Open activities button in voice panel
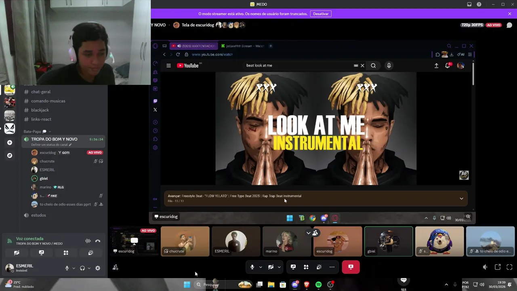The width and height of the screenshot is (517, 291). coord(66,253)
